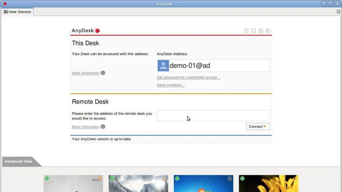The image size is (342, 192).
Task: Click the Twitter social icon
Action: [x=253, y=31]
